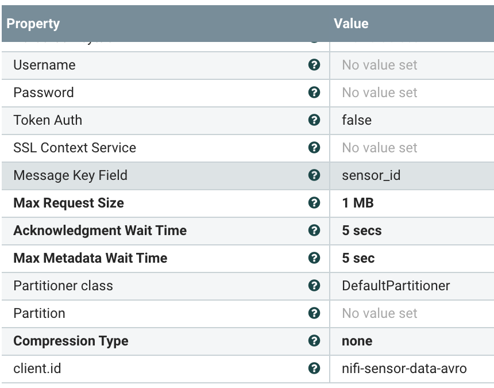The width and height of the screenshot is (494, 388).
Task: Click help icon next to Username
Action: [314, 65]
